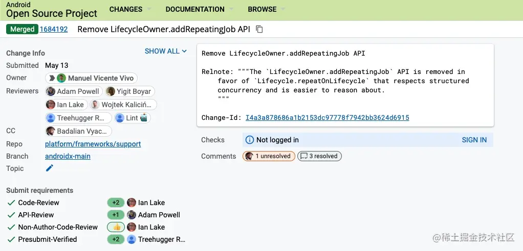The height and width of the screenshot is (251, 523).
Task: Click the Code-Review checkmark icon
Action: 11,203
